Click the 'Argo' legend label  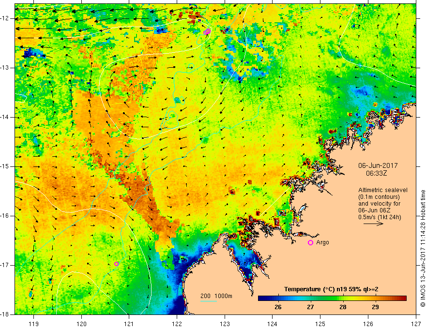(322, 243)
